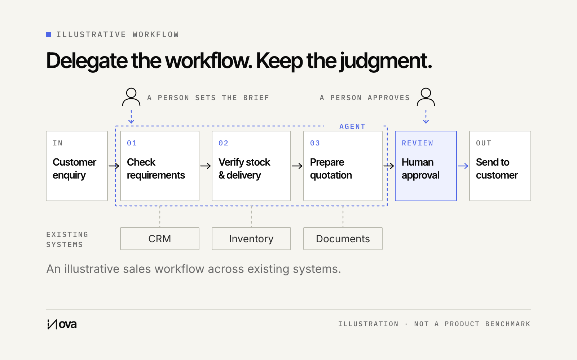Select the "A PERSON SETS THE BRIEF" label
The image size is (577, 360).
point(208,98)
